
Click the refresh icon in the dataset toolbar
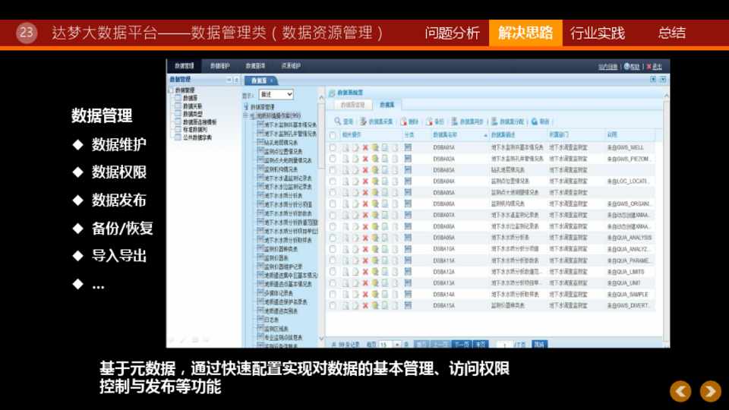(x=535, y=121)
